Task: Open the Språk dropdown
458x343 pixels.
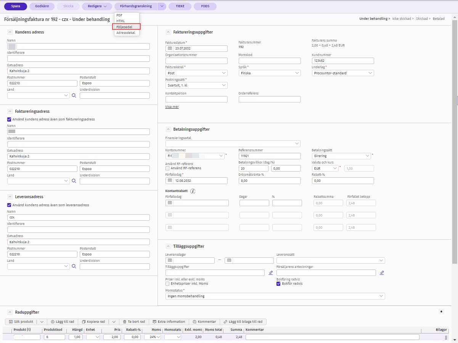Action: pyautogui.click(x=270, y=73)
